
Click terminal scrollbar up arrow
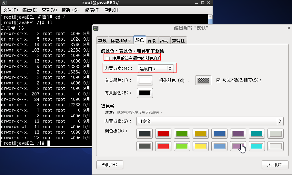pos(210,17)
